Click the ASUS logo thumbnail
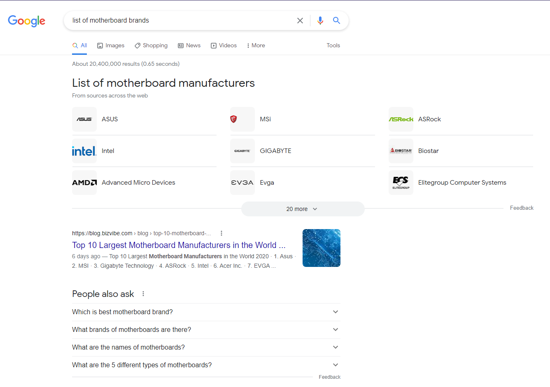This screenshot has width=550, height=387. (84, 119)
